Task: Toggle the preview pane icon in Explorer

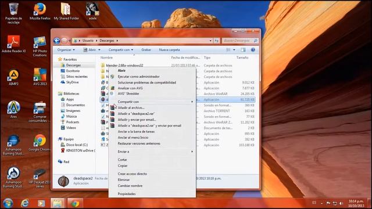Action: pyautogui.click(x=243, y=50)
